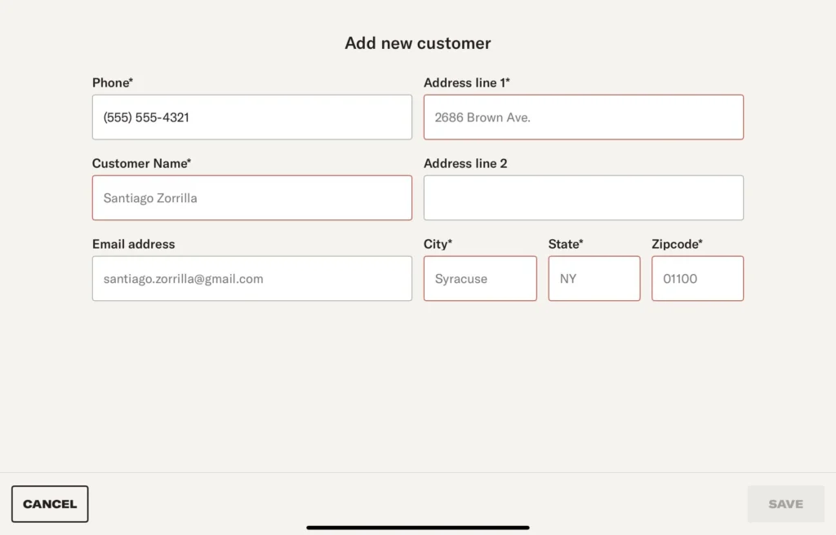This screenshot has height=535, width=836.
Task: Tap the "Address line 1*" label
Action: click(x=466, y=83)
